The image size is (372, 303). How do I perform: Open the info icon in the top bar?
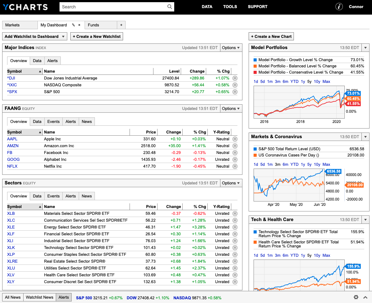pos(339,7)
